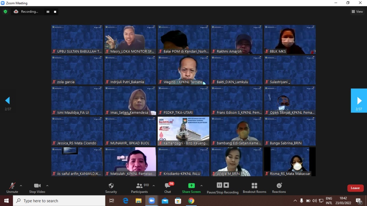Select Wagino - KPKNL Ternate video tile
The width and height of the screenshot is (367, 206).
click(183, 70)
